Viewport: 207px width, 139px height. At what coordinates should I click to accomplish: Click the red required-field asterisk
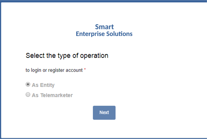85,69
